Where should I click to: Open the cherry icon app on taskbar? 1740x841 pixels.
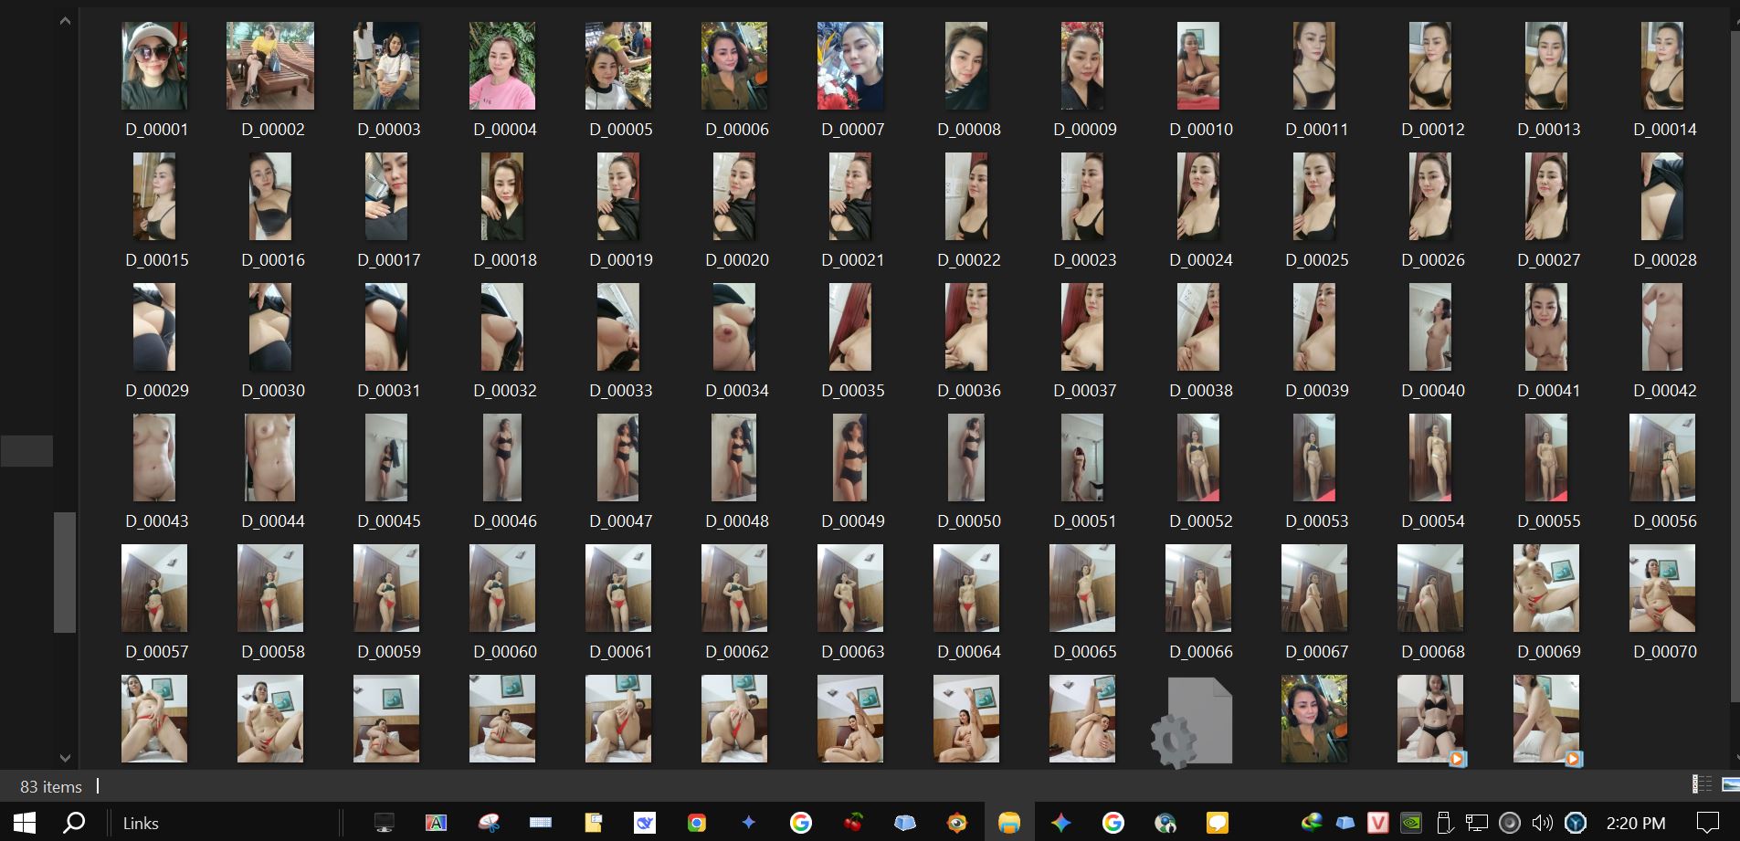pyautogui.click(x=853, y=823)
